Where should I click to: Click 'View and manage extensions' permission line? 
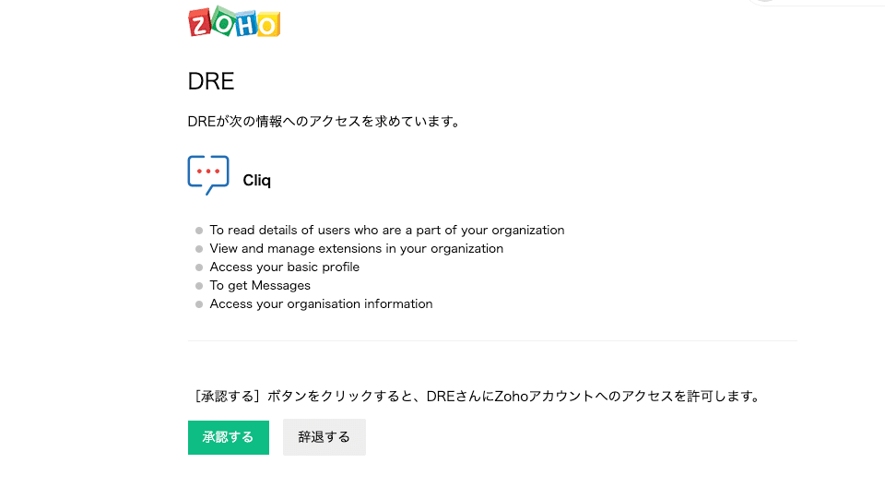coord(356,249)
